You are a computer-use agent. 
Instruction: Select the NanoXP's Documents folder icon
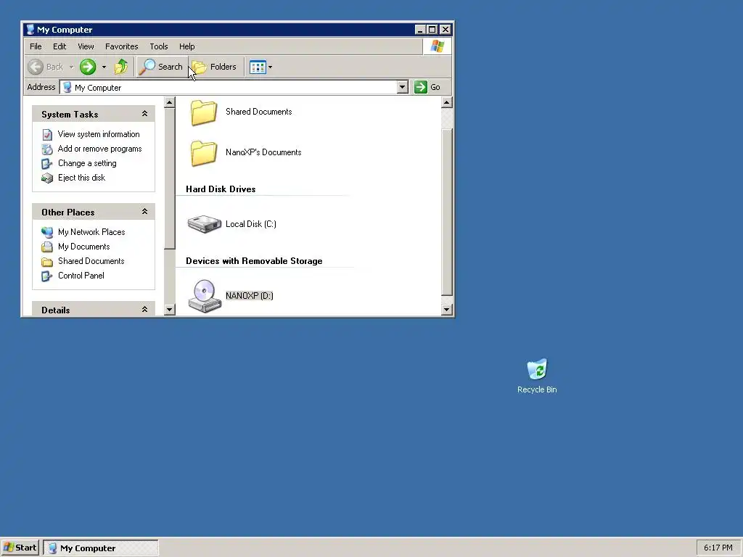click(204, 154)
